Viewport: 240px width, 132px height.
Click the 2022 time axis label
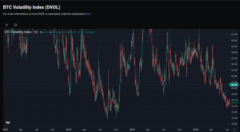pos(6,130)
